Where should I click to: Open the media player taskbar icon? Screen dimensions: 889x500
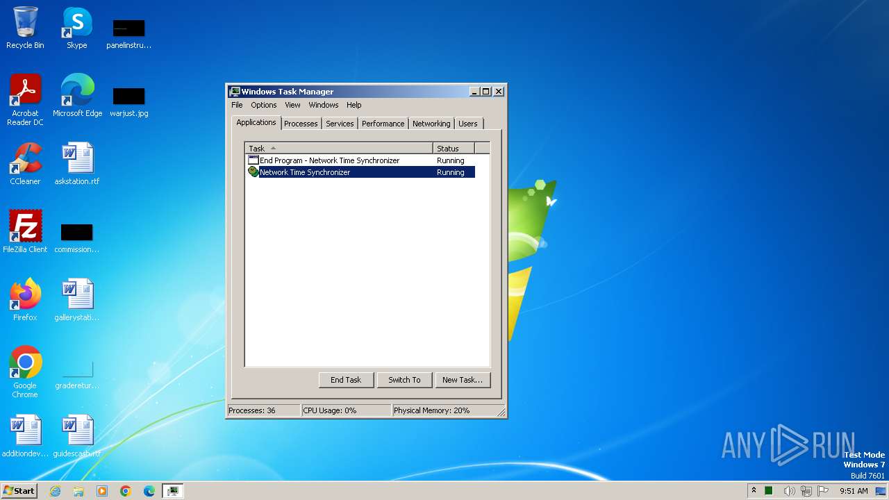[102, 491]
